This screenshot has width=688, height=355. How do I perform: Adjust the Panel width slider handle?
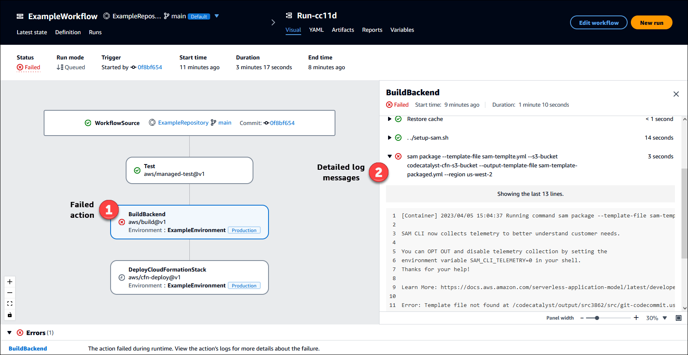click(597, 318)
